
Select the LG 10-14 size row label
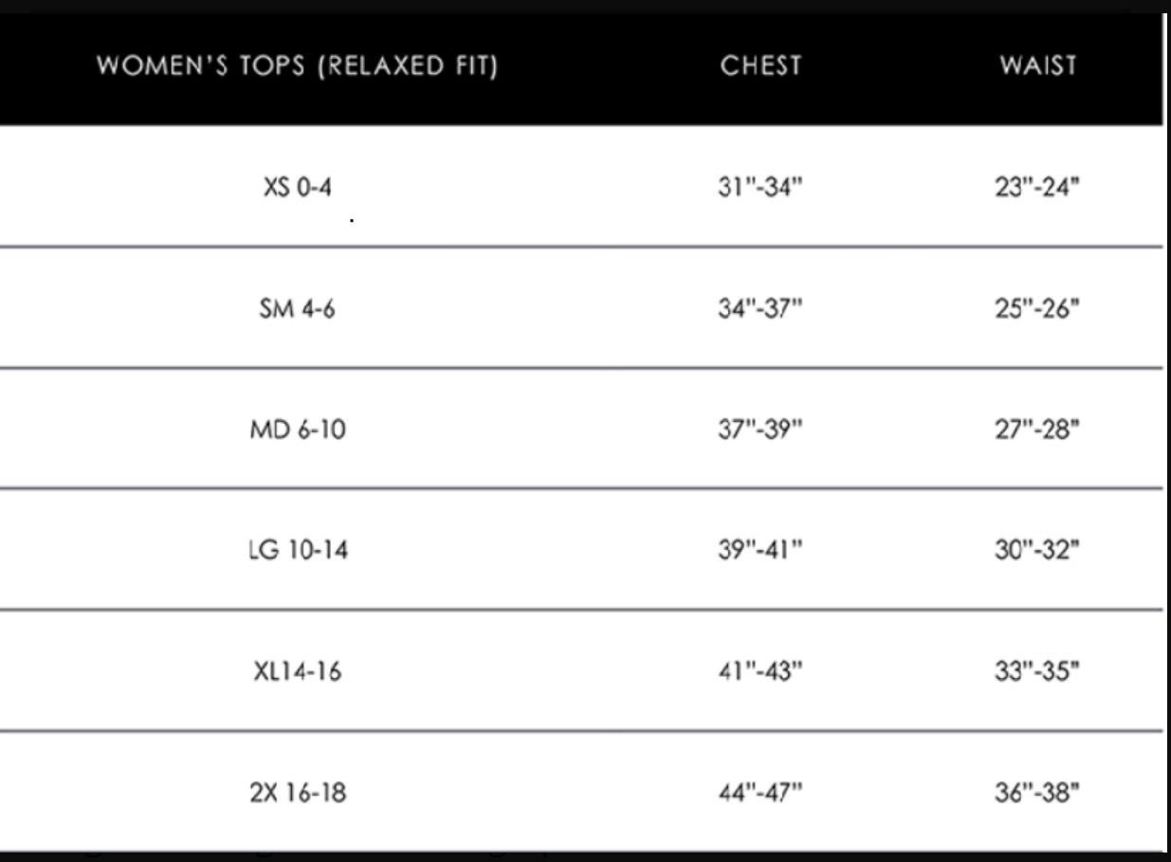pyautogui.click(x=297, y=550)
